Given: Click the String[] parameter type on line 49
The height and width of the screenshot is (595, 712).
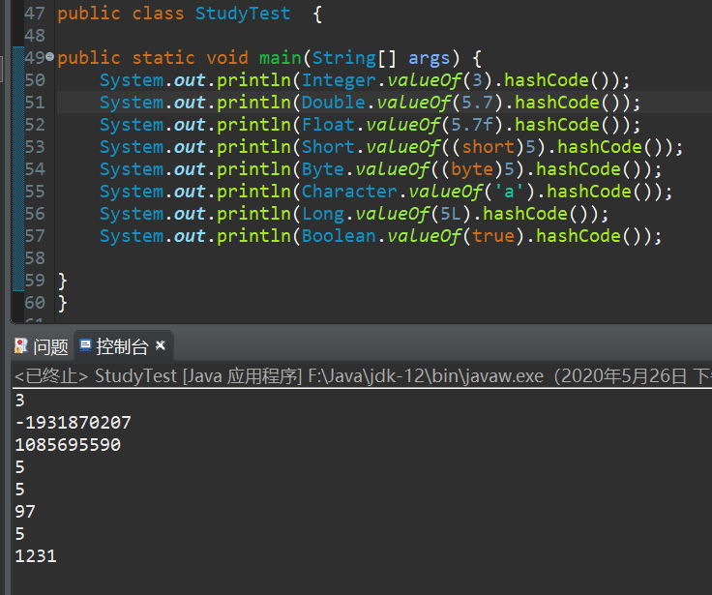Looking at the screenshot, I should click(354, 58).
